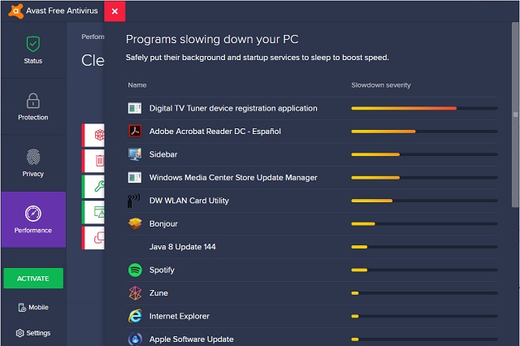520x346 pixels.
Task: Click the Zune icon
Action: [x=135, y=293]
